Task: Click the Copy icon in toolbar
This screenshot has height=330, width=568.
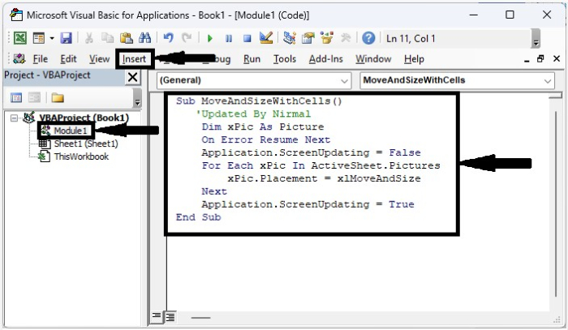Action: (107, 38)
